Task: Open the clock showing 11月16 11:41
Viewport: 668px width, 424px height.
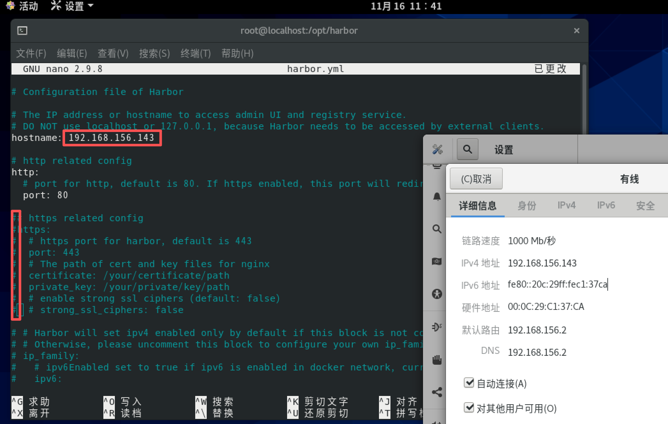Action: click(406, 6)
